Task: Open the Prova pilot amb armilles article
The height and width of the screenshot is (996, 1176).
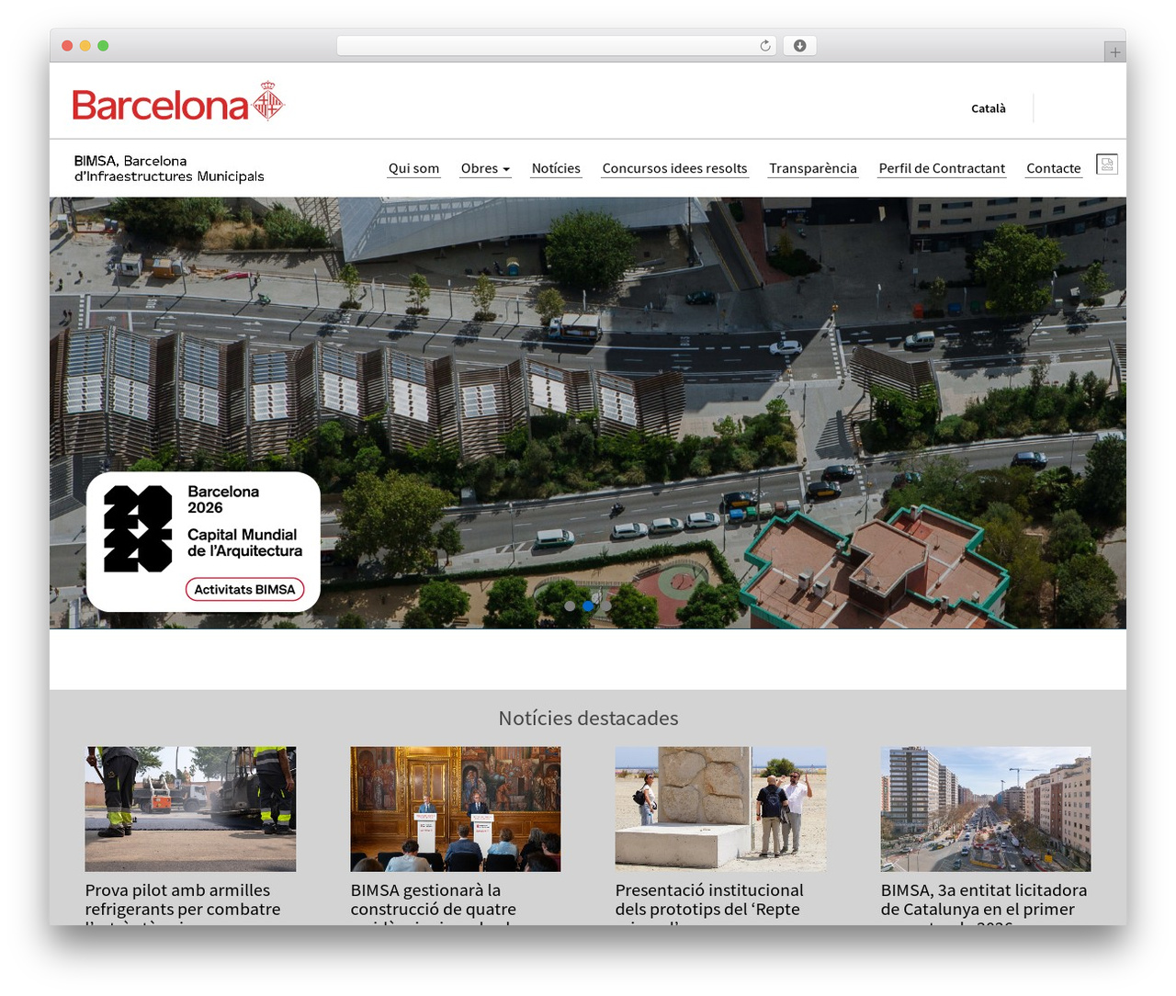Action: pyautogui.click(x=183, y=901)
